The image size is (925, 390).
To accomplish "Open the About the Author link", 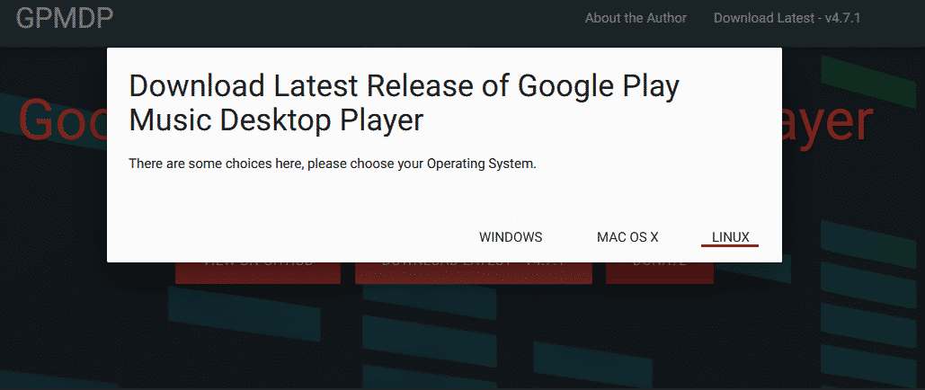I will 636,18.
